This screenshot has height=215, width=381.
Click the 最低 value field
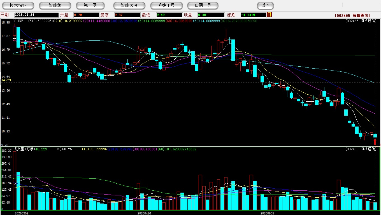click(169, 15)
